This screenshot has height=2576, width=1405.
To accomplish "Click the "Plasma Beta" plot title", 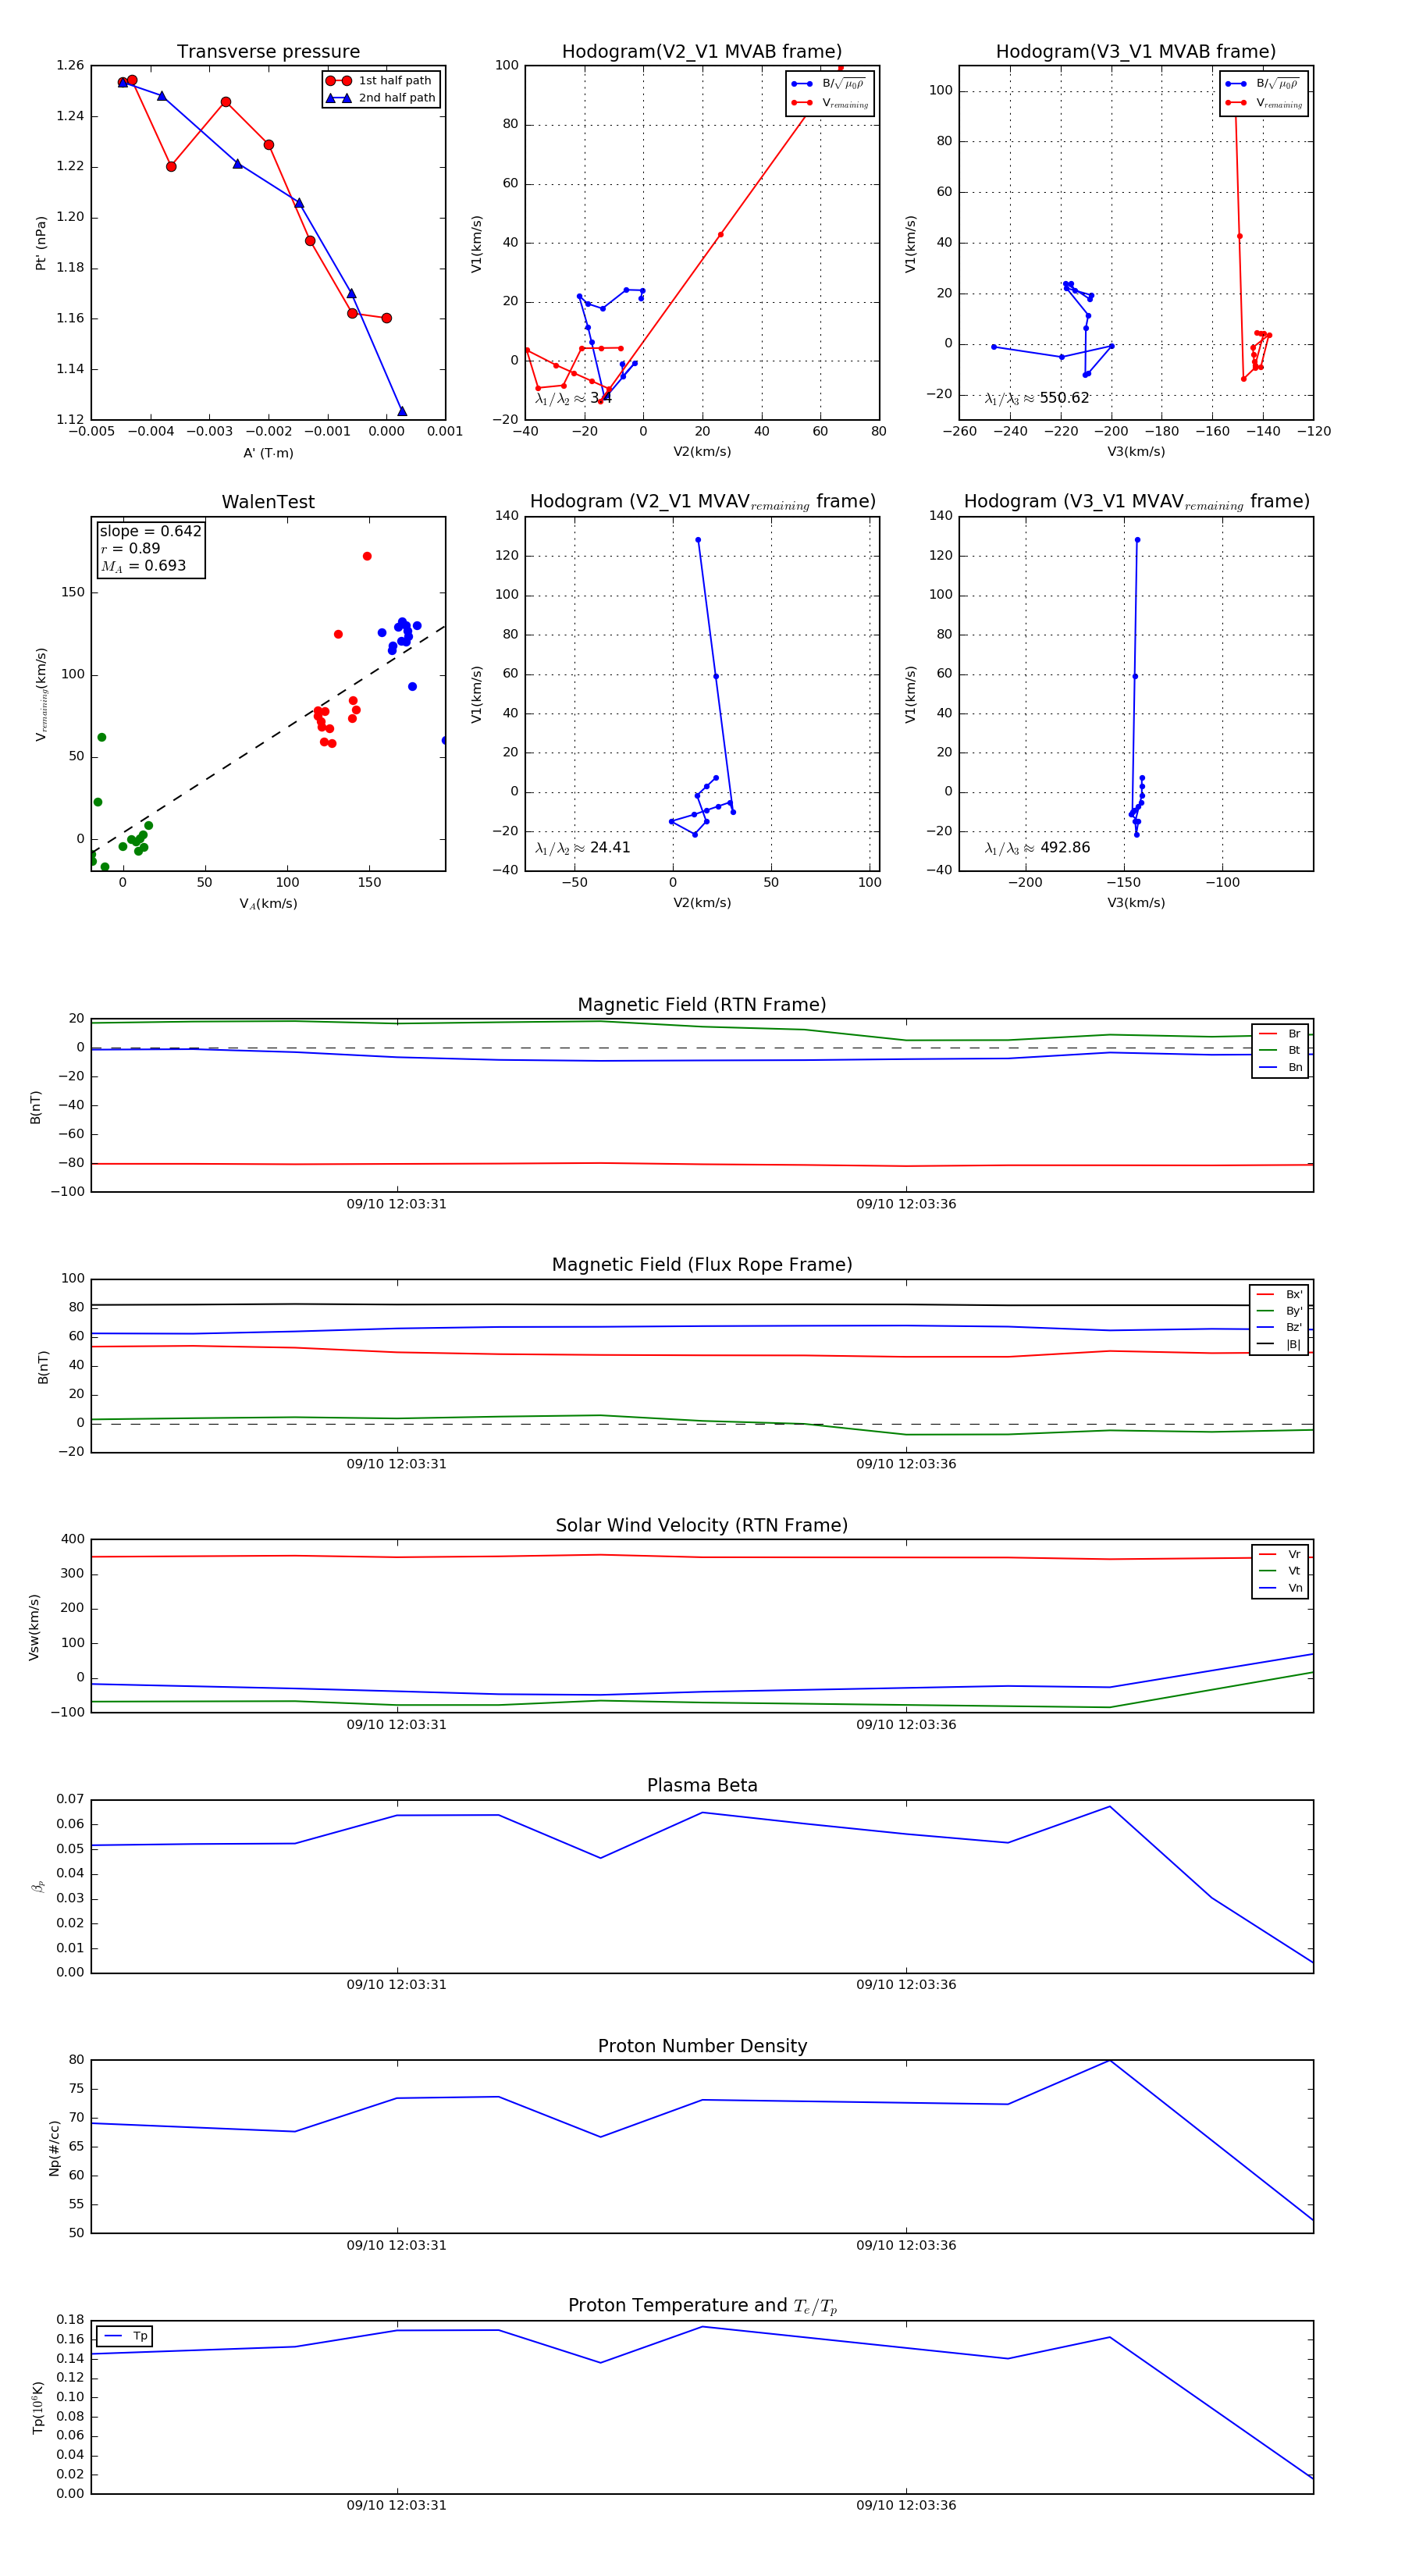I will tap(702, 1786).
